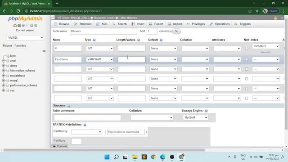
Task: Open the Browse tab
Action: [62, 24]
